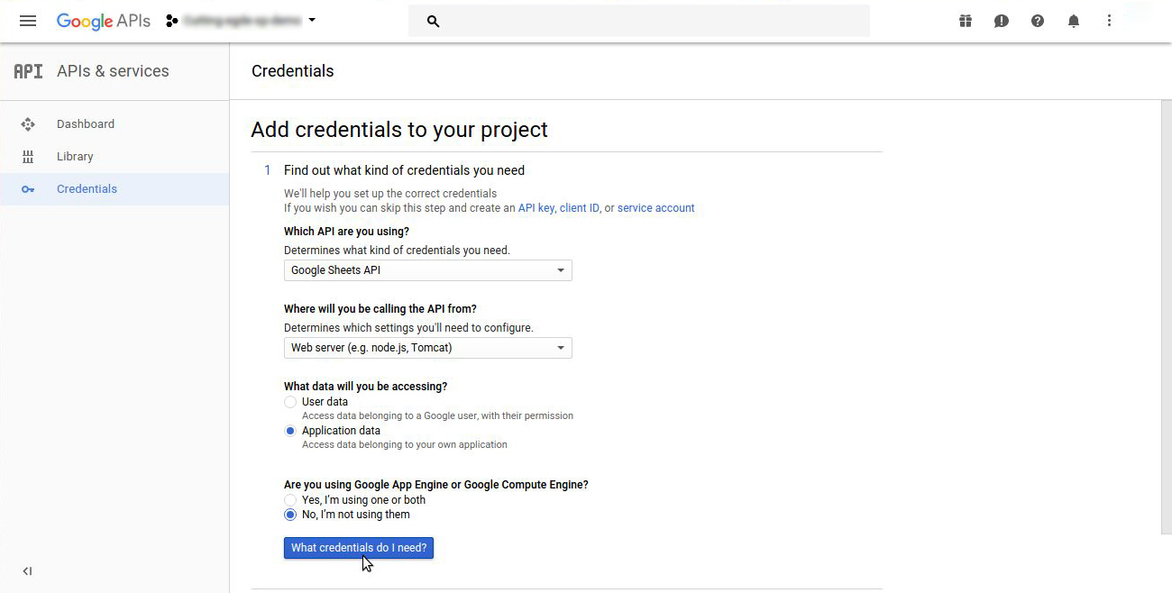1172x593 pixels.
Task: Open the gift free trial icon
Action: coord(966,21)
